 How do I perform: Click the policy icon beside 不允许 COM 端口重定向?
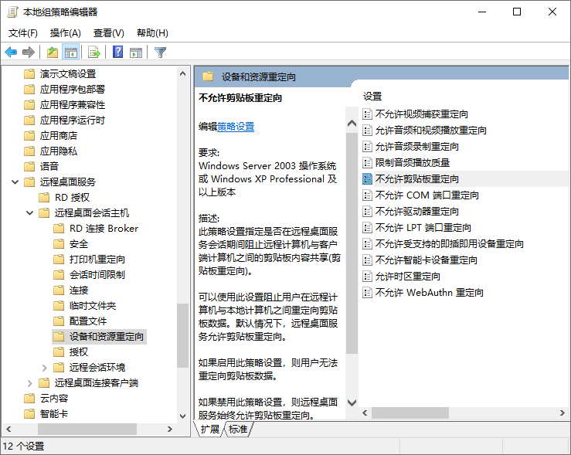click(x=367, y=195)
